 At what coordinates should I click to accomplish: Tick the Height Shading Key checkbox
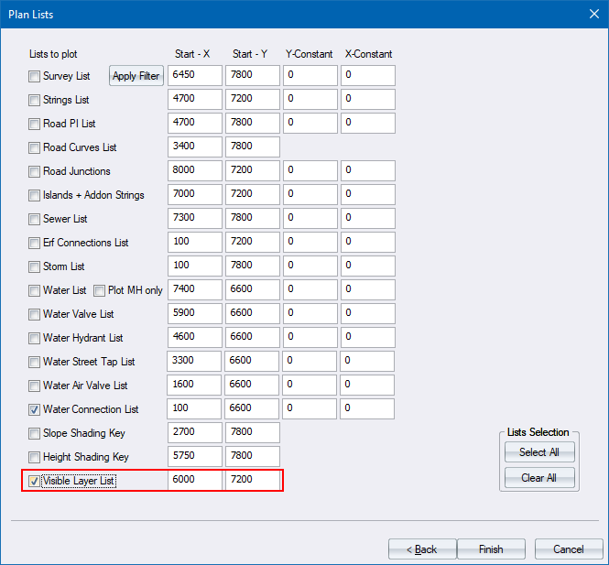coord(35,457)
